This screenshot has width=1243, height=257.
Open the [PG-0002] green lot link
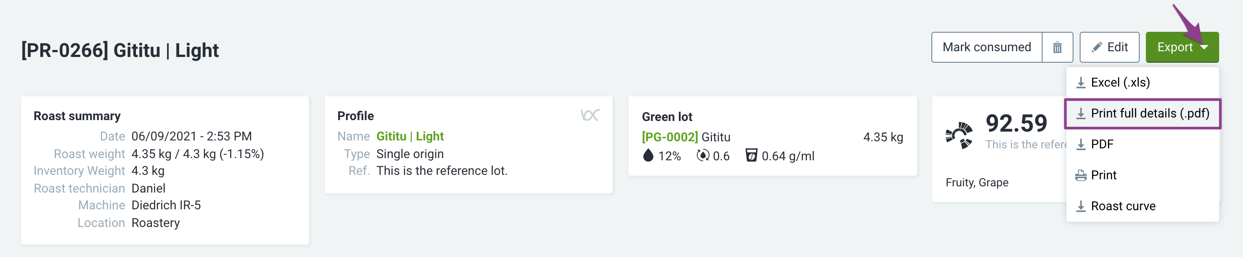(669, 137)
